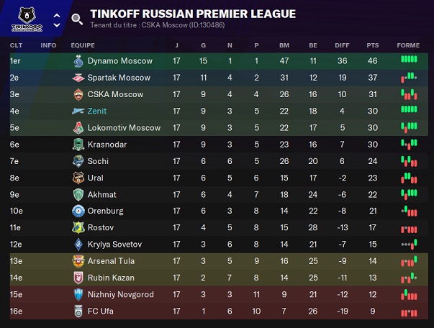Screen dimensions: 434x328
Task: Switch to previous competition with up chevron
Action: pyautogui.click(x=57, y=14)
